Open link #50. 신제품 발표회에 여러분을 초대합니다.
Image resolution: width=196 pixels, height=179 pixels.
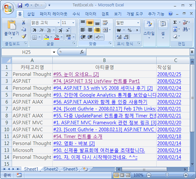(99, 150)
